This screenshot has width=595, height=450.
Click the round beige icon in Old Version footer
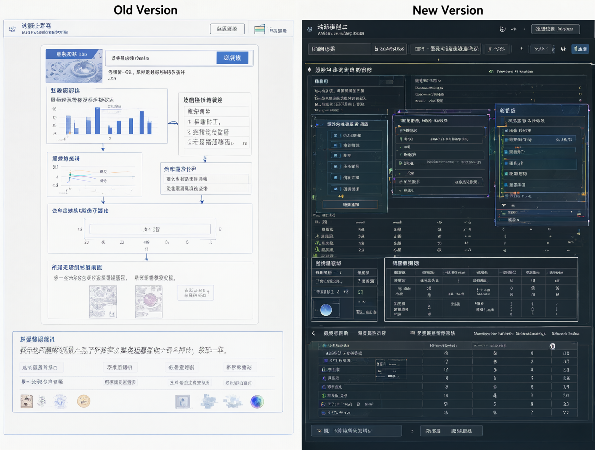(x=84, y=401)
